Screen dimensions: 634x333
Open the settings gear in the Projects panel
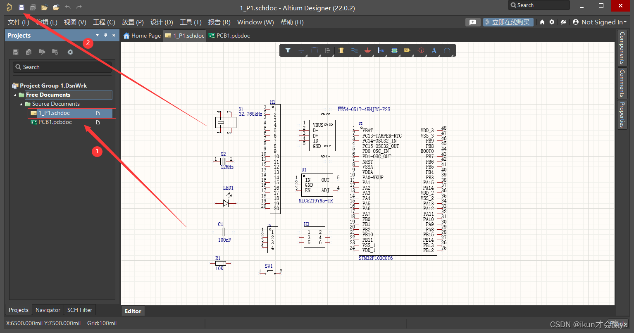tap(70, 52)
